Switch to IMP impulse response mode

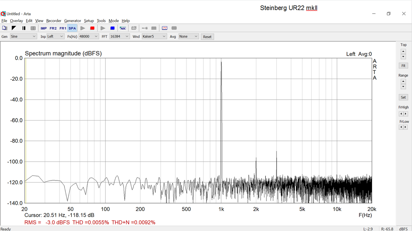44,28
